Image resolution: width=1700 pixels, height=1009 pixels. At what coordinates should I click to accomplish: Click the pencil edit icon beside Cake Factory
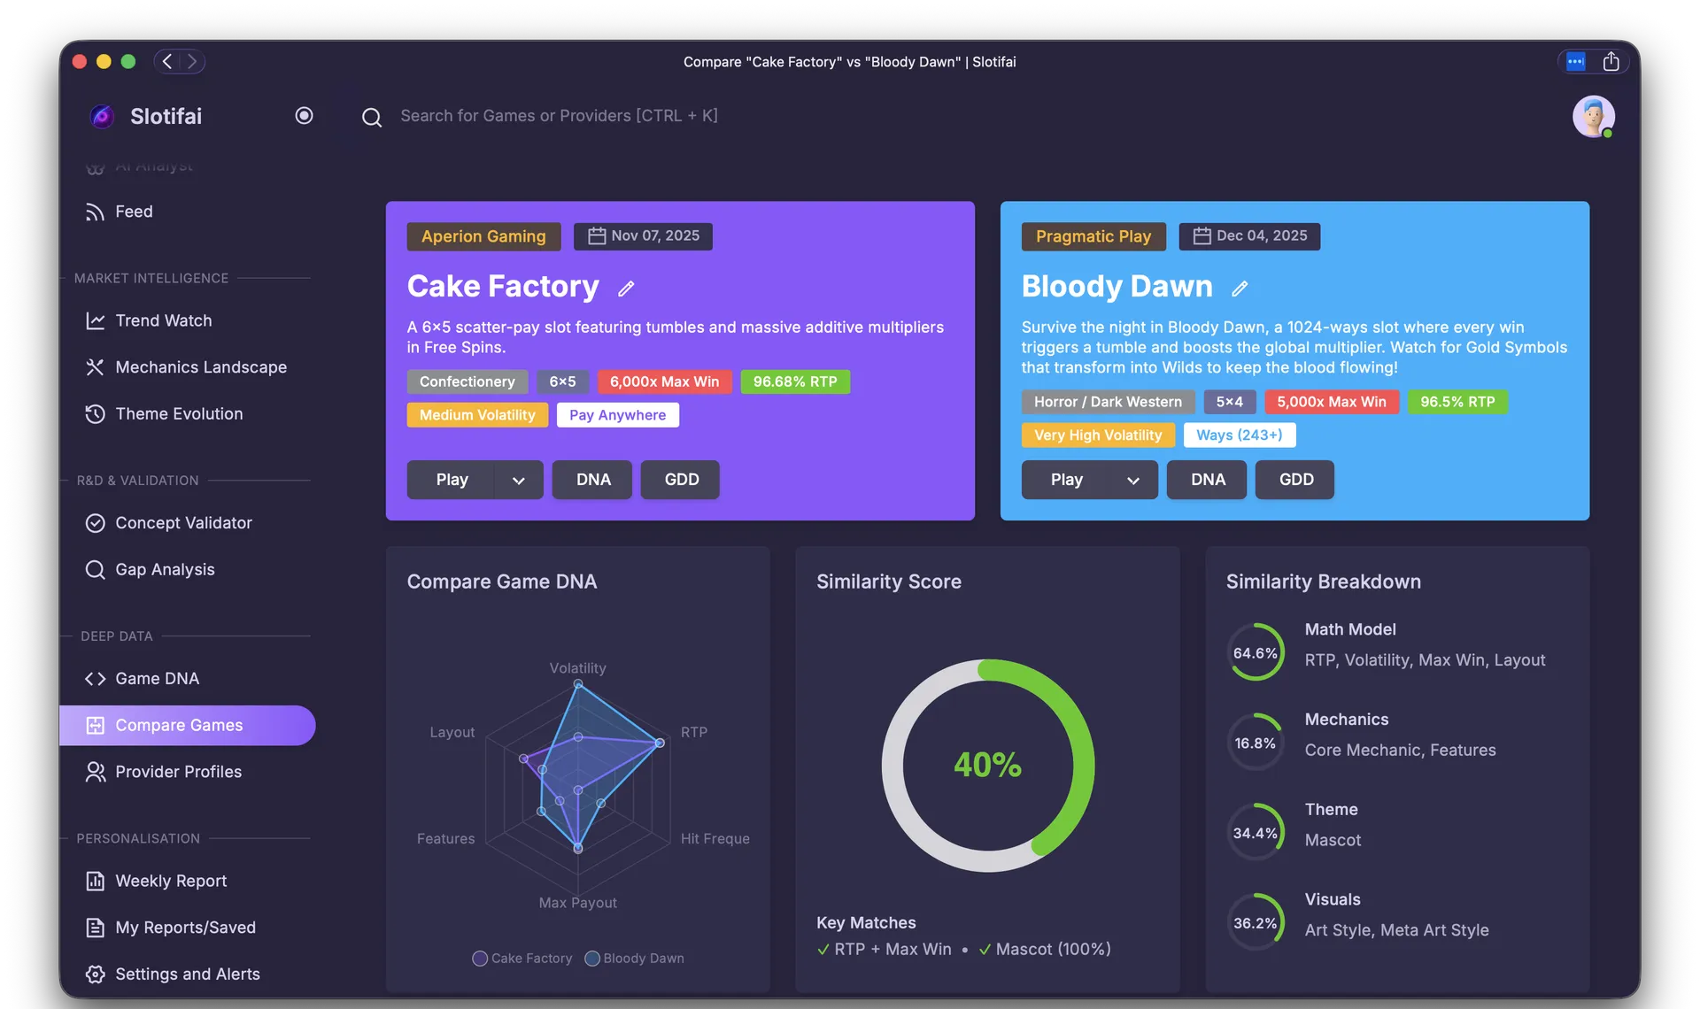tap(626, 289)
